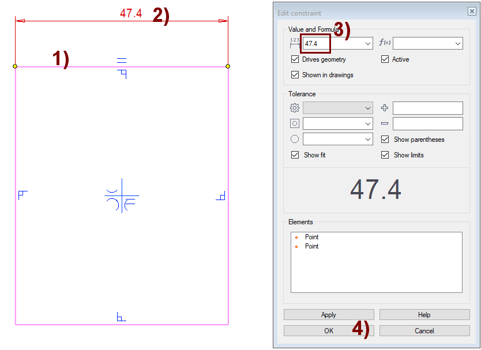This screenshot has width=481, height=350.
Task: Click the red 47.4 dimension label in the sketch
Action: [131, 13]
